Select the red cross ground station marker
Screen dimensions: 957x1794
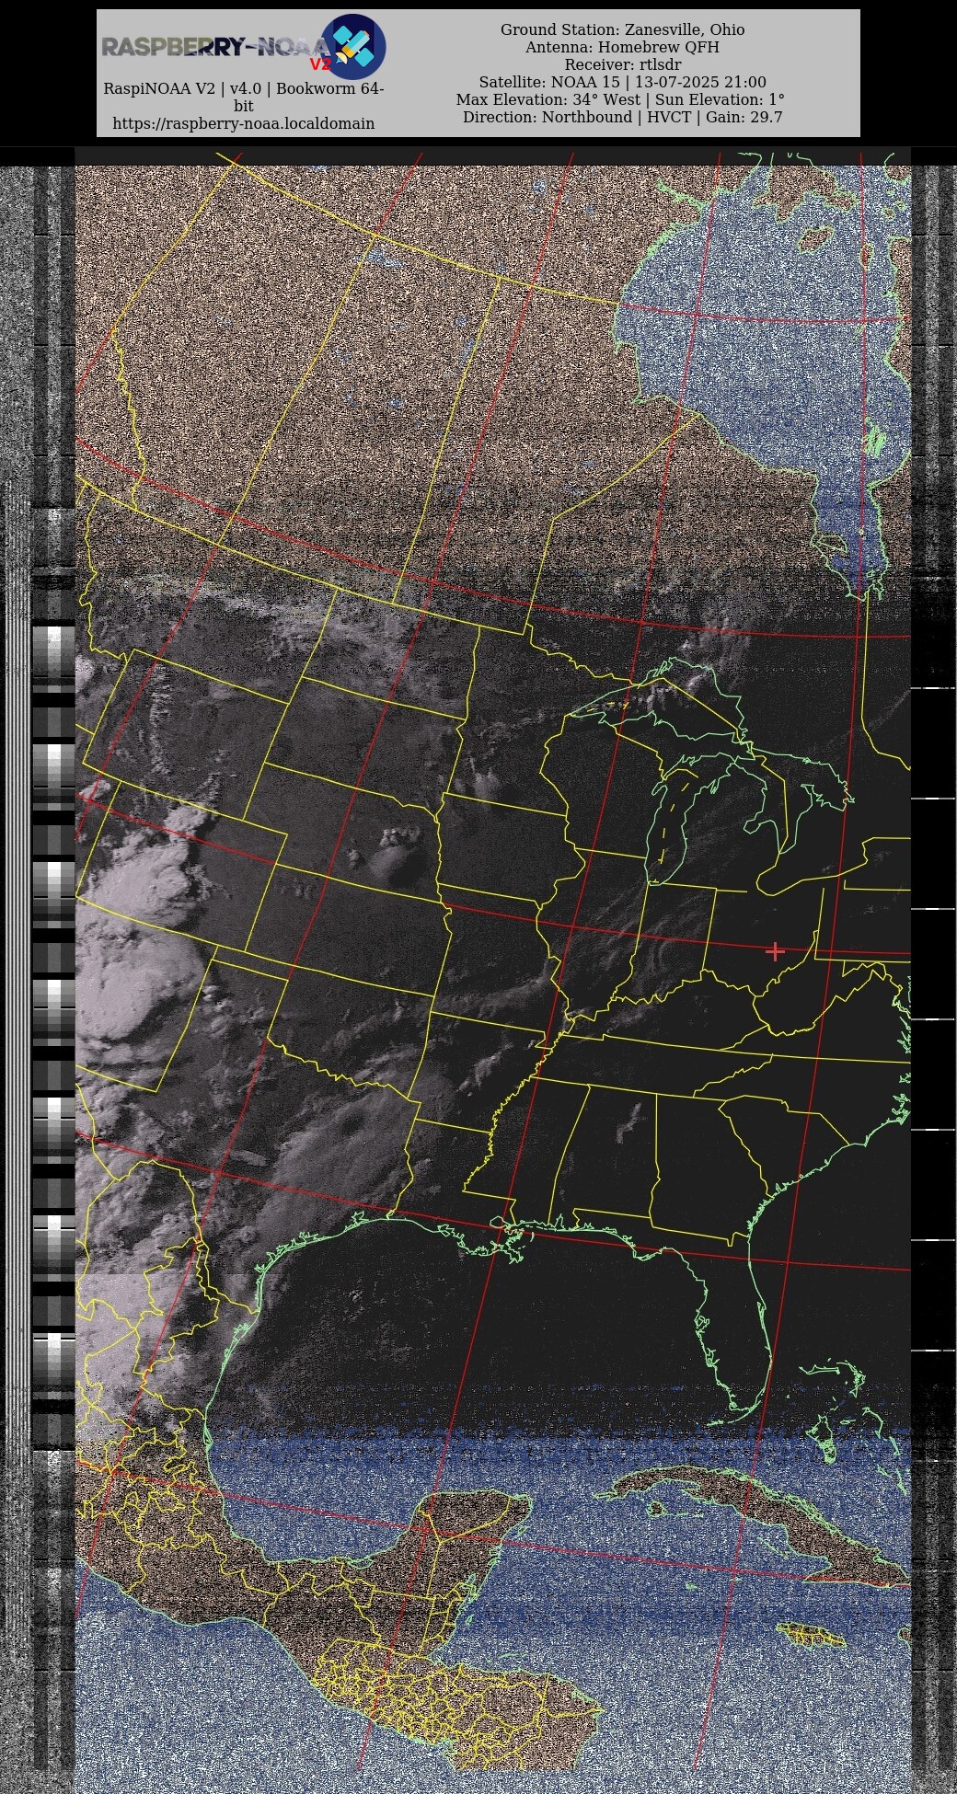pyautogui.click(x=775, y=951)
